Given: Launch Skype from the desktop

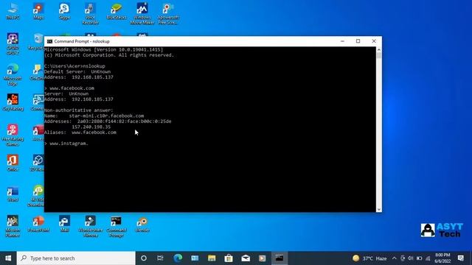Looking at the screenshot, I should [64, 12].
